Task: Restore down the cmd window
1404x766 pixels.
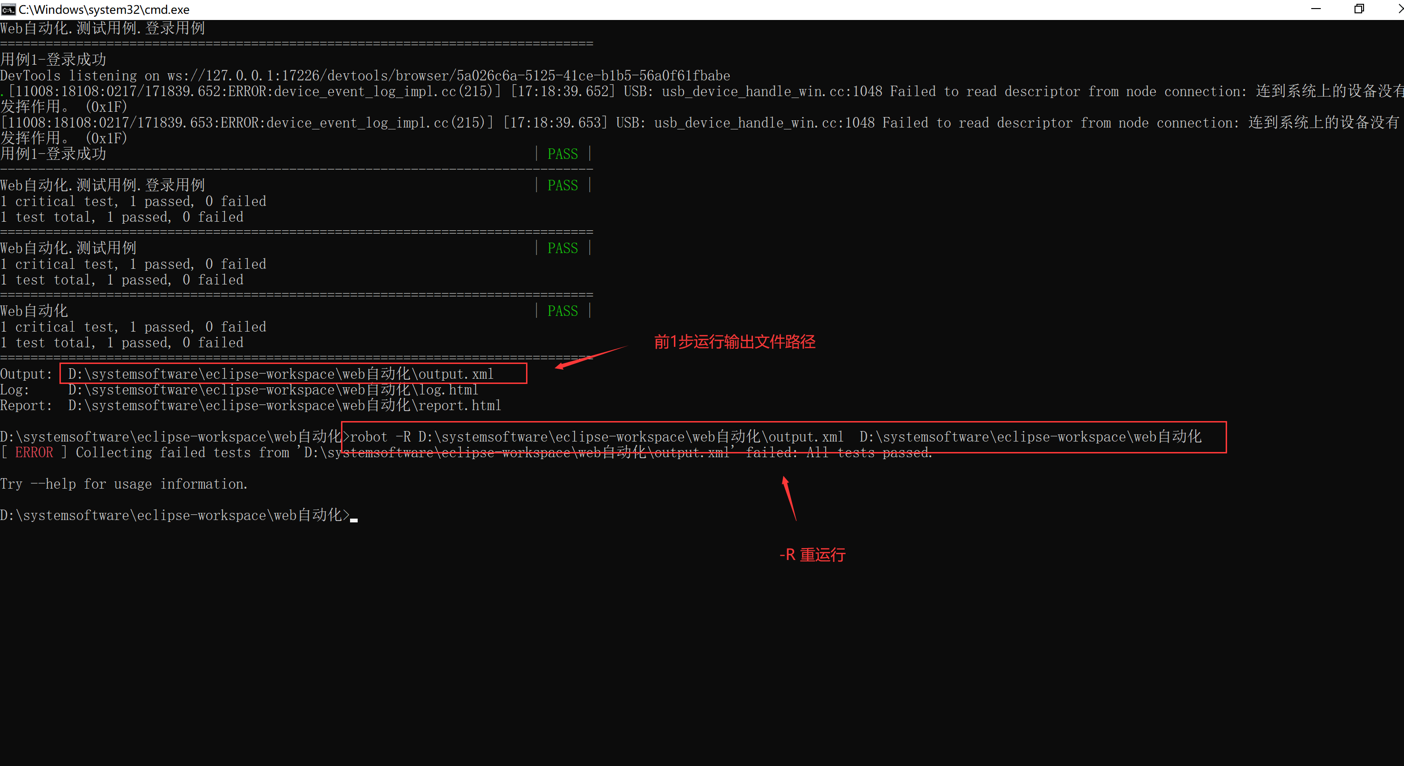Action: (1359, 9)
